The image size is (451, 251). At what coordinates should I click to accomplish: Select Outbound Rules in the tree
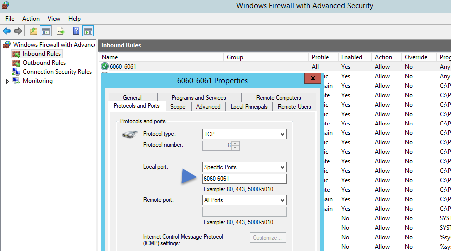click(44, 63)
